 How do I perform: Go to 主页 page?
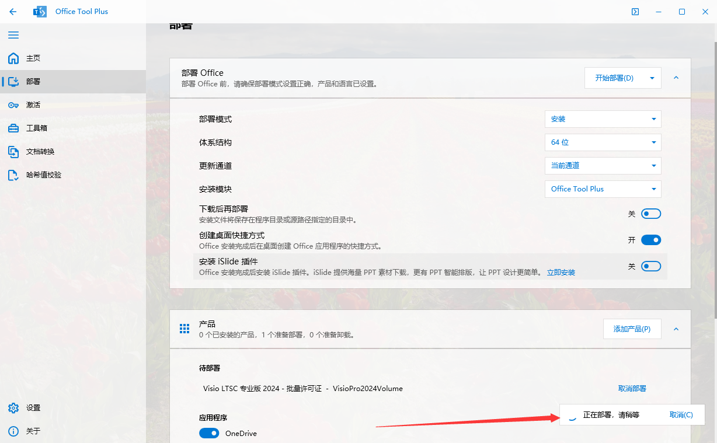coord(73,58)
